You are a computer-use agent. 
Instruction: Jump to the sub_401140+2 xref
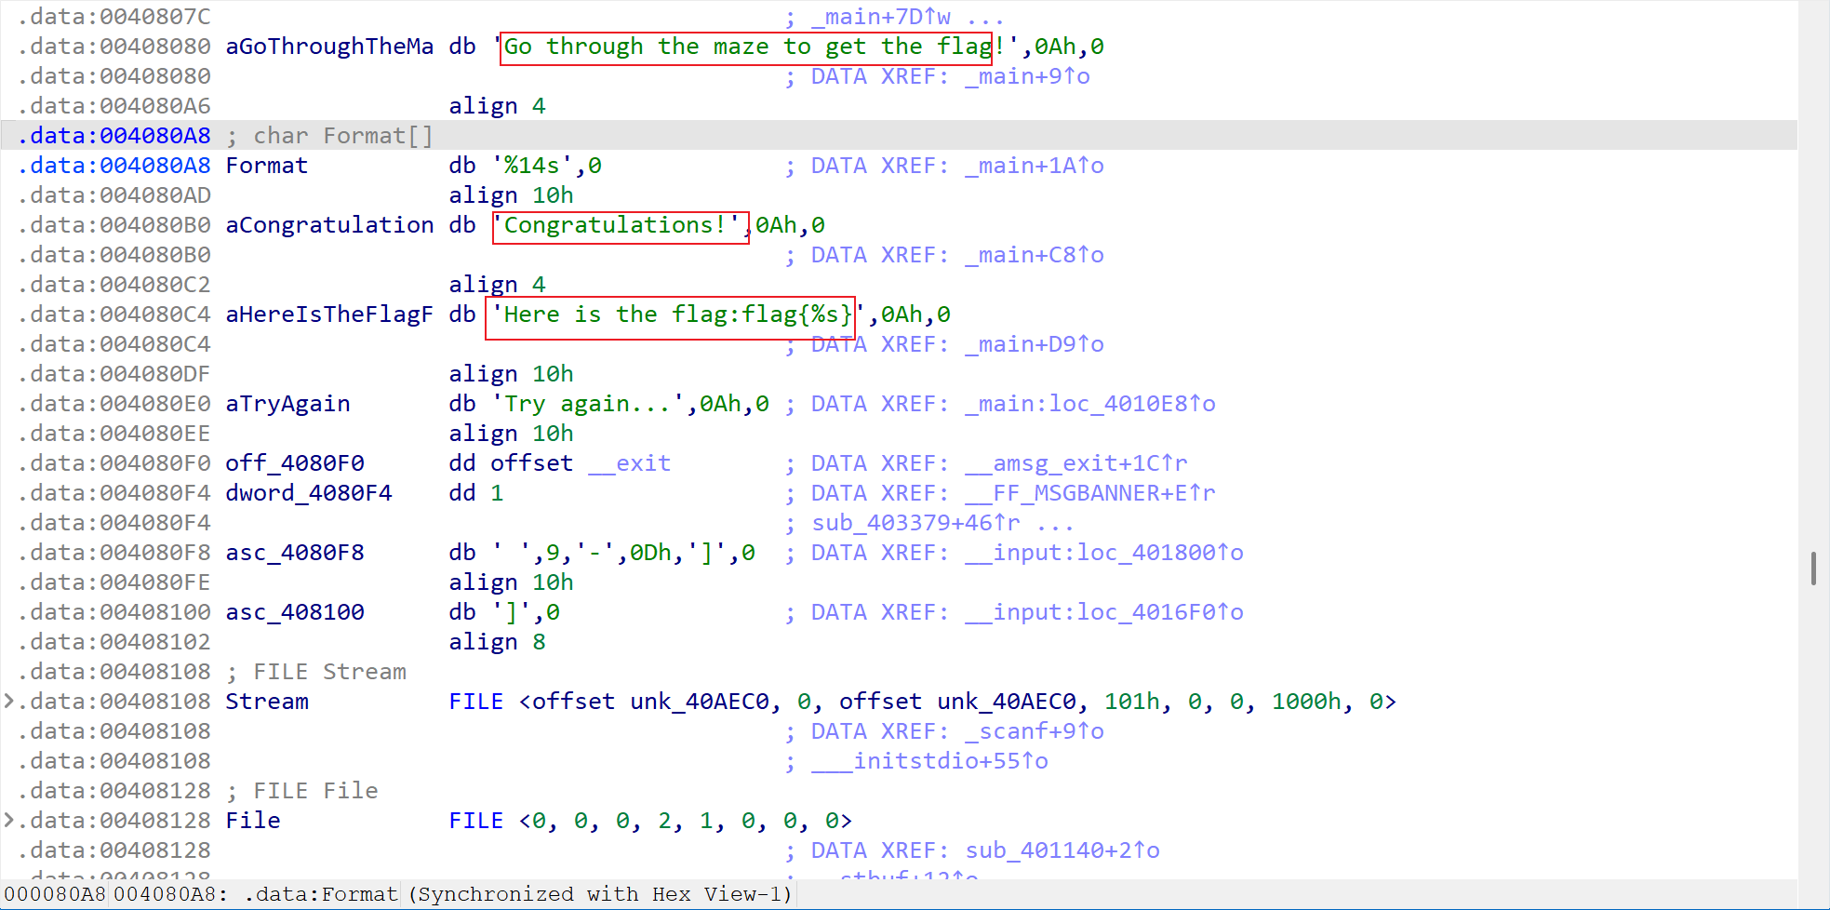pyautogui.click(x=1062, y=850)
